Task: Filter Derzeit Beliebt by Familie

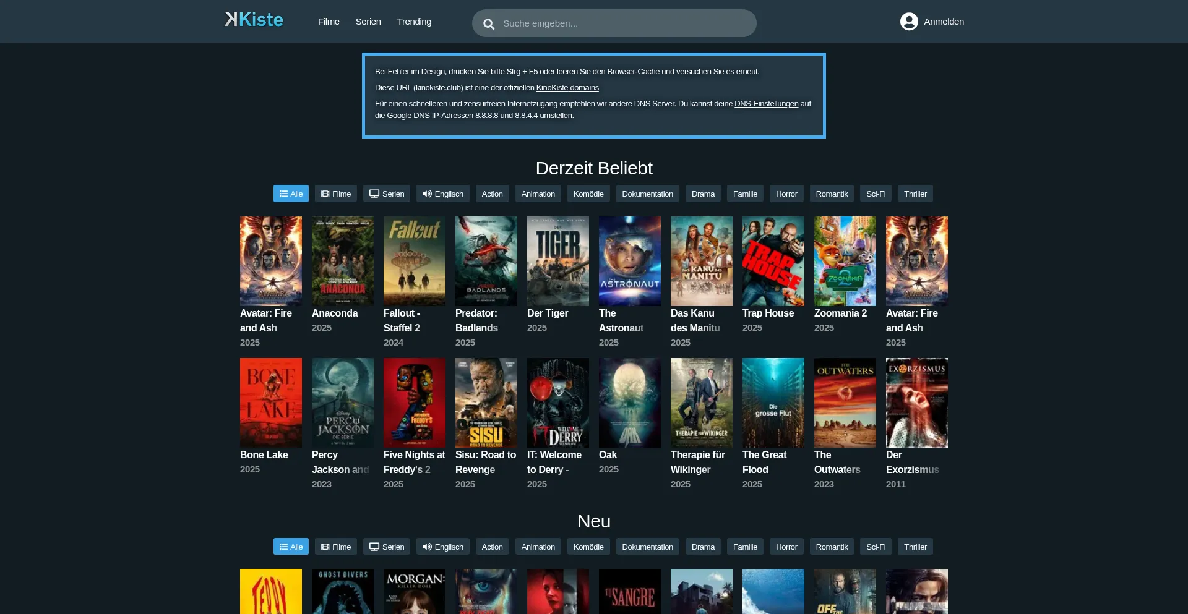Action: click(x=745, y=194)
